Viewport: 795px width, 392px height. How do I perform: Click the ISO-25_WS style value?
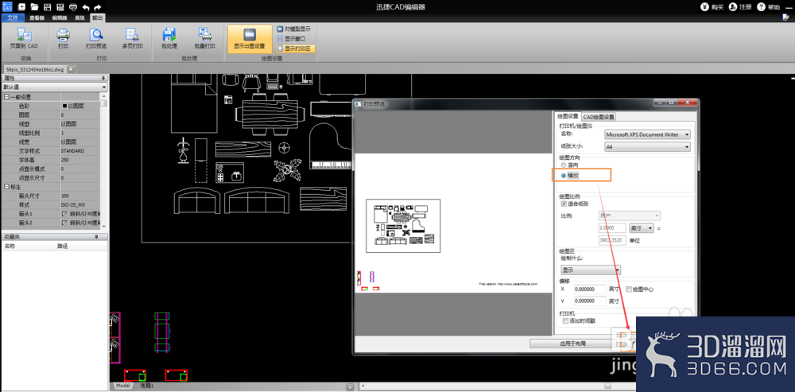(x=80, y=204)
